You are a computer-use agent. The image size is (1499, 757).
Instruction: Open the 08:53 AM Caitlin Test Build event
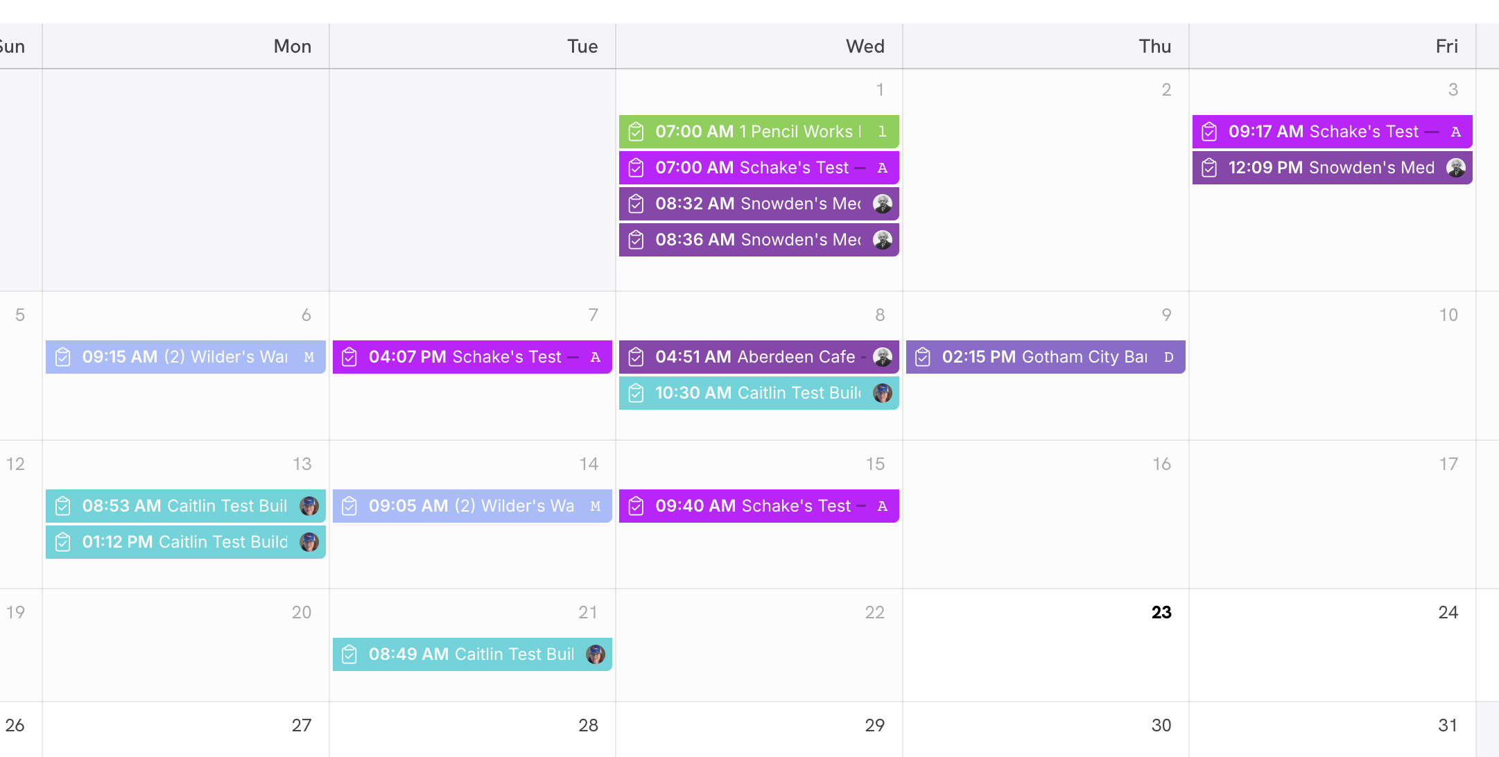(x=184, y=506)
